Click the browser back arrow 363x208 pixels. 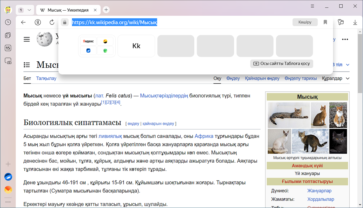pos(23,22)
